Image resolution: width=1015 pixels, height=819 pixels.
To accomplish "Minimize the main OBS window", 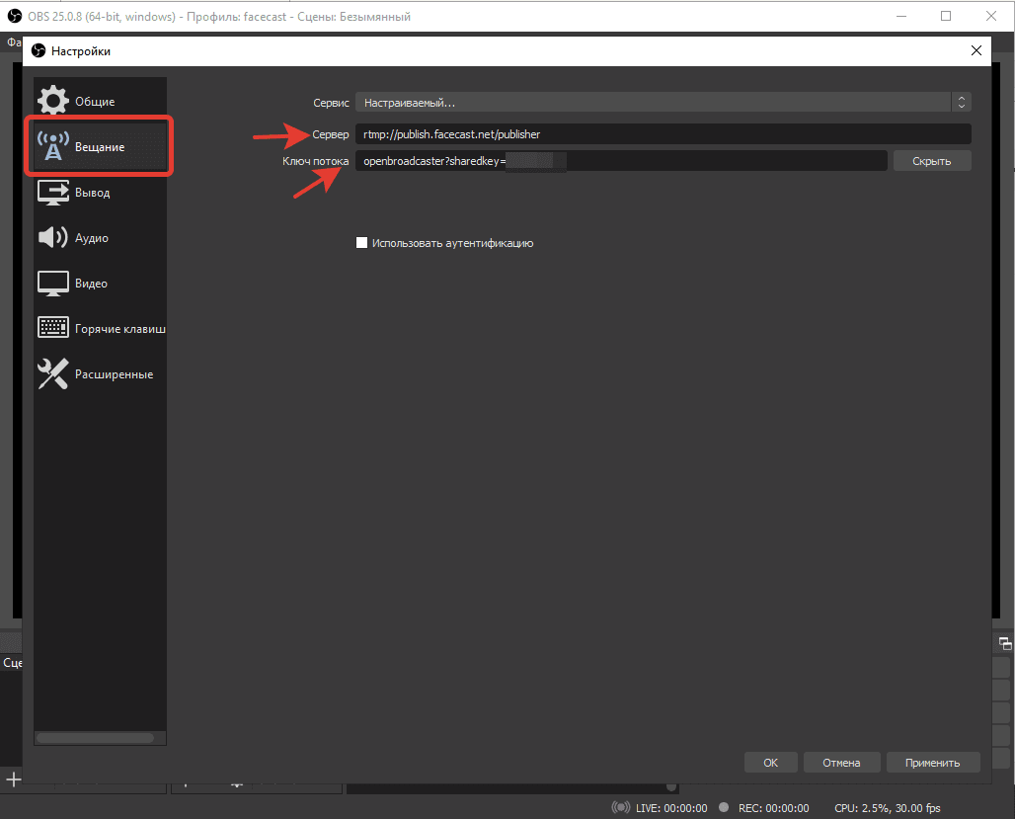I will point(901,16).
